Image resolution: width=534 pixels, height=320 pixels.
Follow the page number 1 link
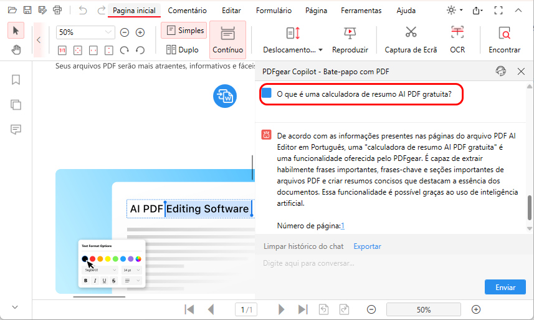coord(343,226)
